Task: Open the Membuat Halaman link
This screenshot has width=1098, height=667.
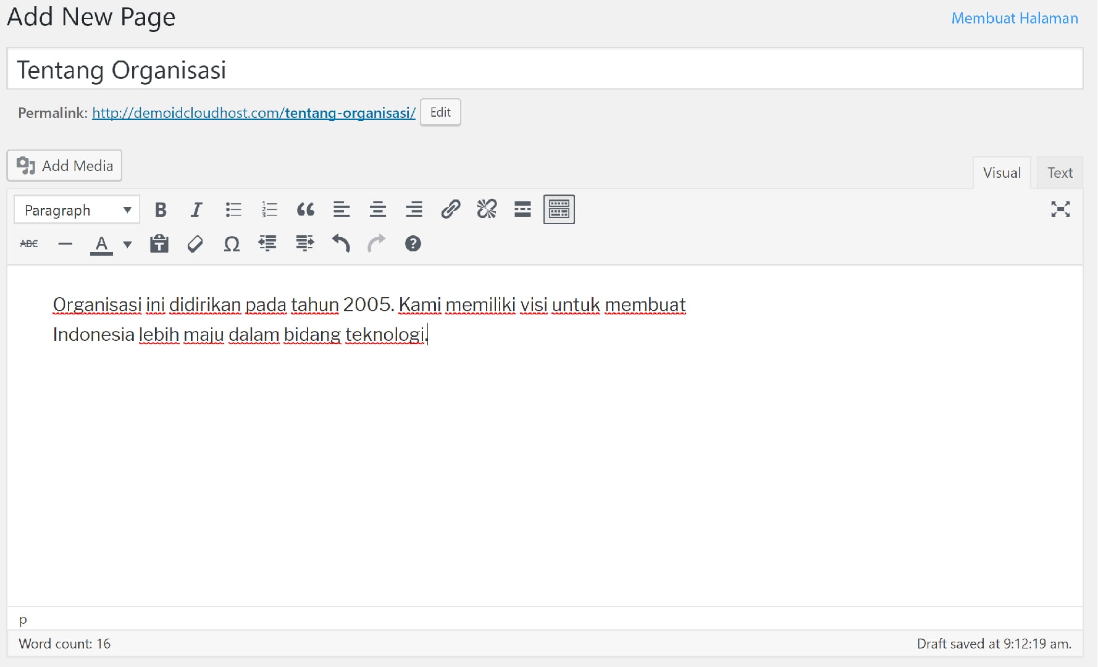Action: 1015,19
